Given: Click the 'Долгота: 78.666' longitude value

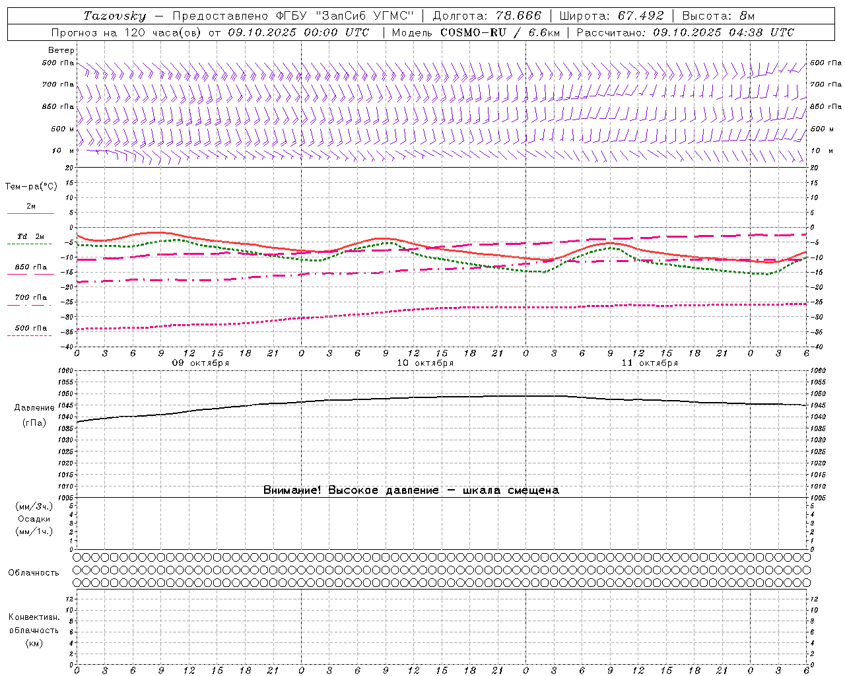Looking at the screenshot, I should pos(487,16).
